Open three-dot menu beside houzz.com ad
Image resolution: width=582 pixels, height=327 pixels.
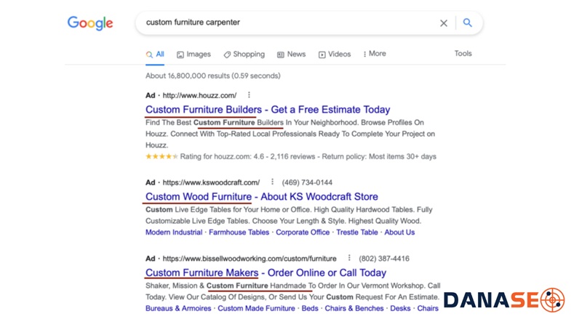pyautogui.click(x=249, y=95)
